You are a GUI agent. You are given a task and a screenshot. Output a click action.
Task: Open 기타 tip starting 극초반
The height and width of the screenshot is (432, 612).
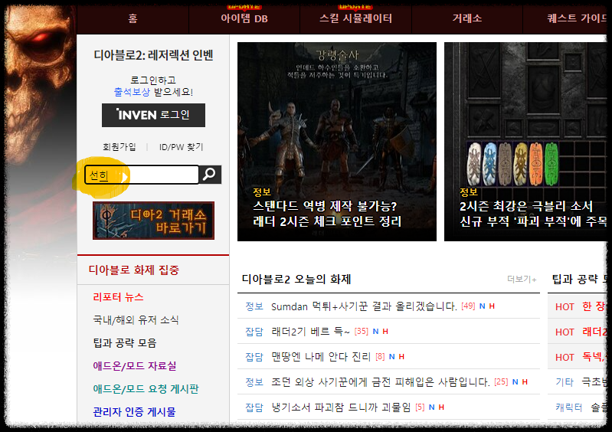coord(594,382)
